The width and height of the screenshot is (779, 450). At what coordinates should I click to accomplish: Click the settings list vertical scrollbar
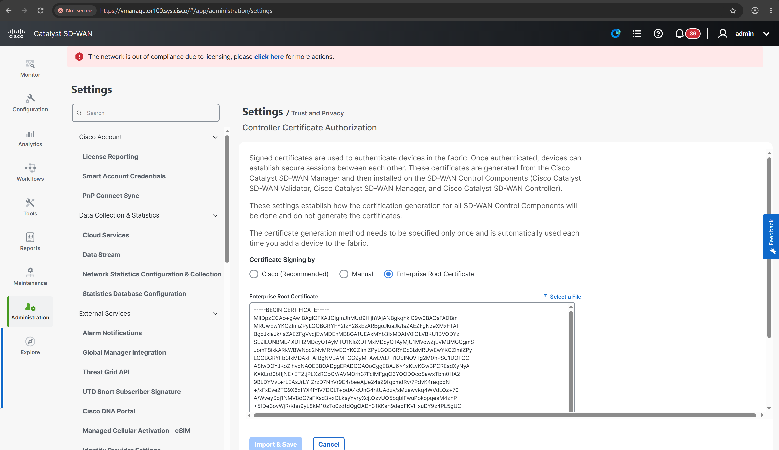pos(227,199)
